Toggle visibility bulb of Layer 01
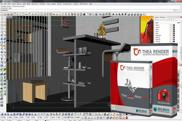This screenshot has height=121, width=182. 170,37
